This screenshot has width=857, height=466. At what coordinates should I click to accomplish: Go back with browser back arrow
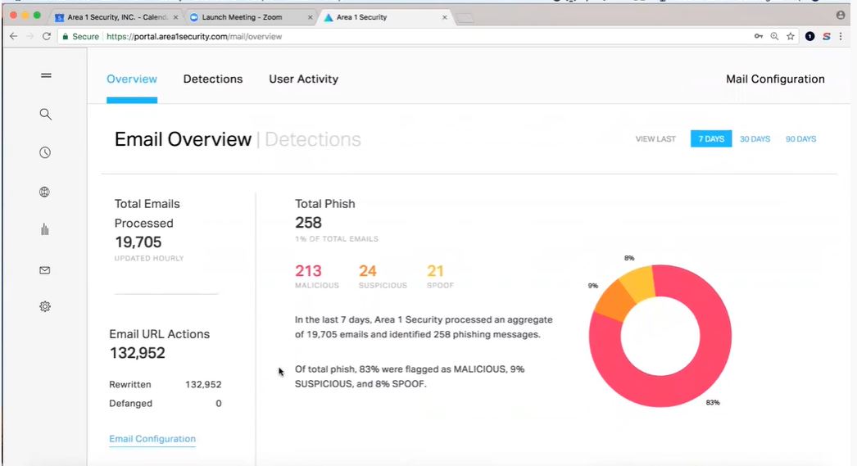[x=14, y=36]
